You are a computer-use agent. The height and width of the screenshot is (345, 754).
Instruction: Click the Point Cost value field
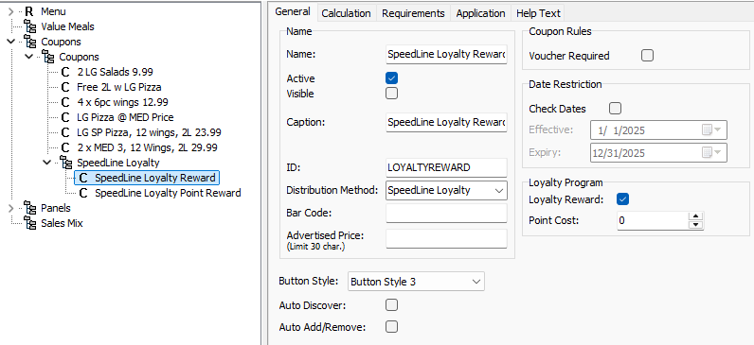click(653, 221)
